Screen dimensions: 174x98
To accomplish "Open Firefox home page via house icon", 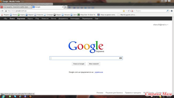I will (x=172, y=11).
